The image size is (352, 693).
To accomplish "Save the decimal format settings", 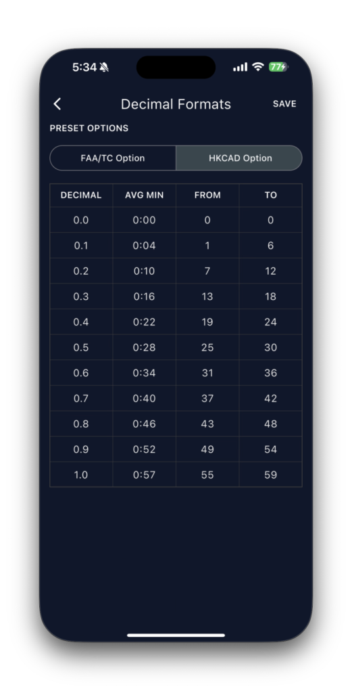I will point(284,104).
